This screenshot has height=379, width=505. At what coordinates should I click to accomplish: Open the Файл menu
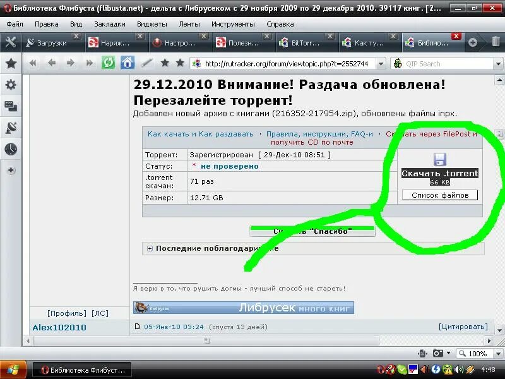(x=15, y=24)
